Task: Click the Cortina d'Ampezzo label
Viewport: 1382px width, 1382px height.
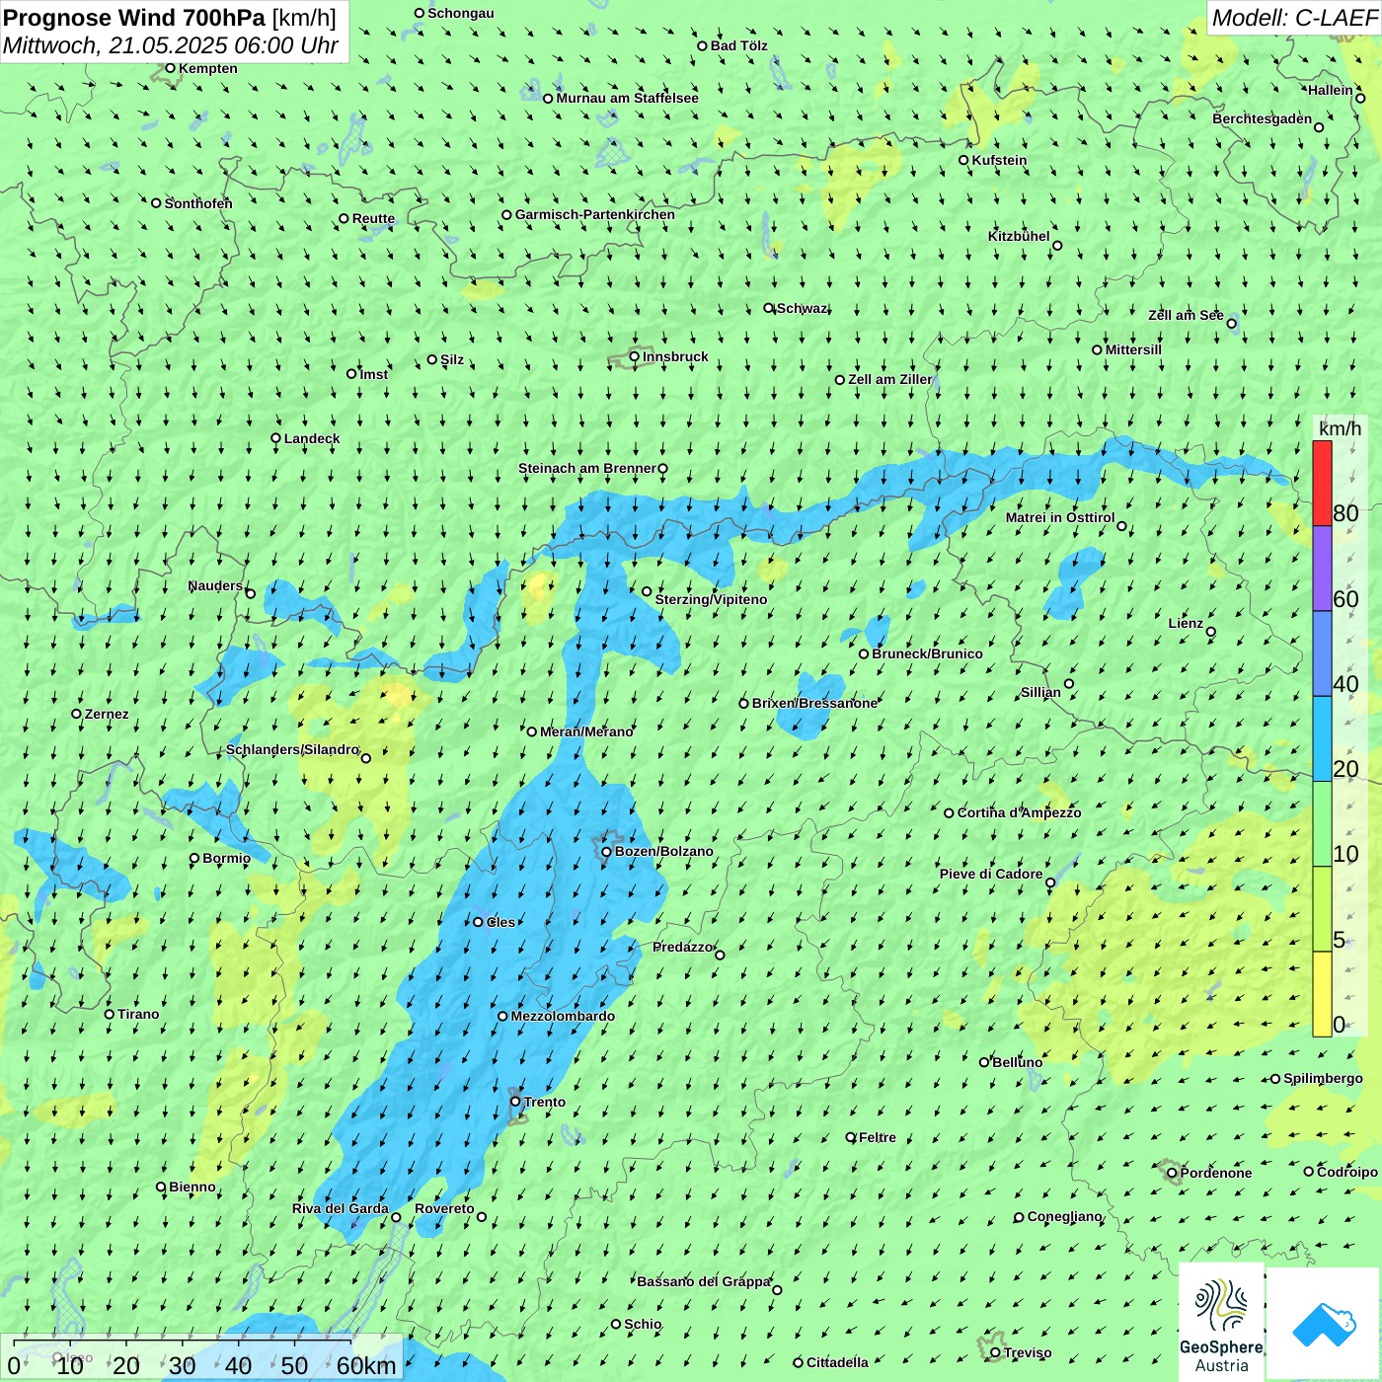Action: click(1019, 812)
